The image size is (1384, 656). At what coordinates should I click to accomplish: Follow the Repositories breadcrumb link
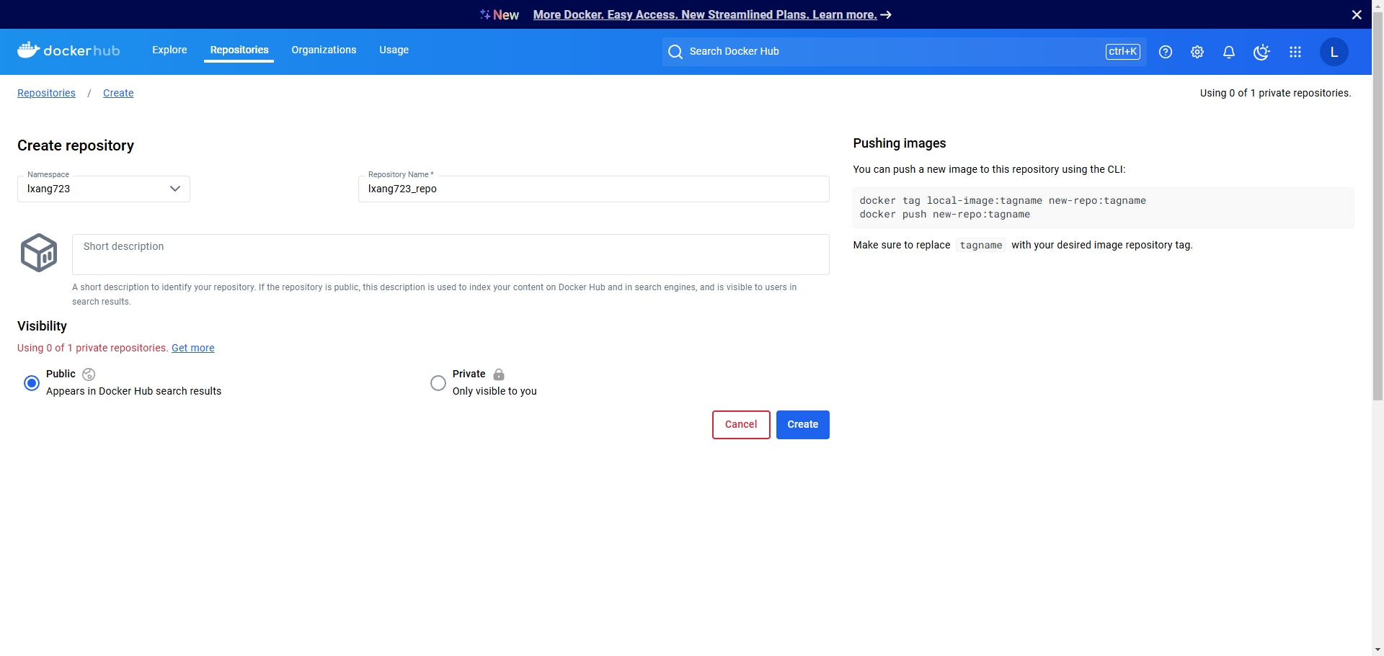tap(46, 93)
